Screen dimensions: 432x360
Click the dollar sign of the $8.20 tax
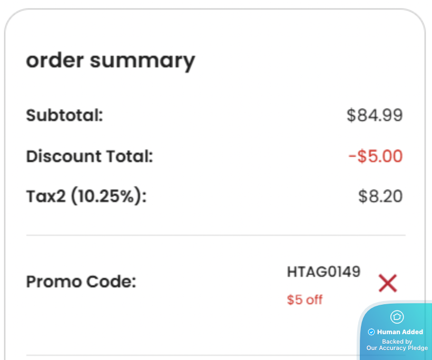click(x=362, y=196)
